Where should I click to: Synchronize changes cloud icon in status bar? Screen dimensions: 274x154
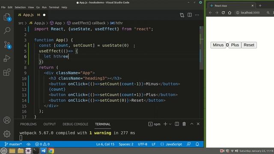point(29,144)
